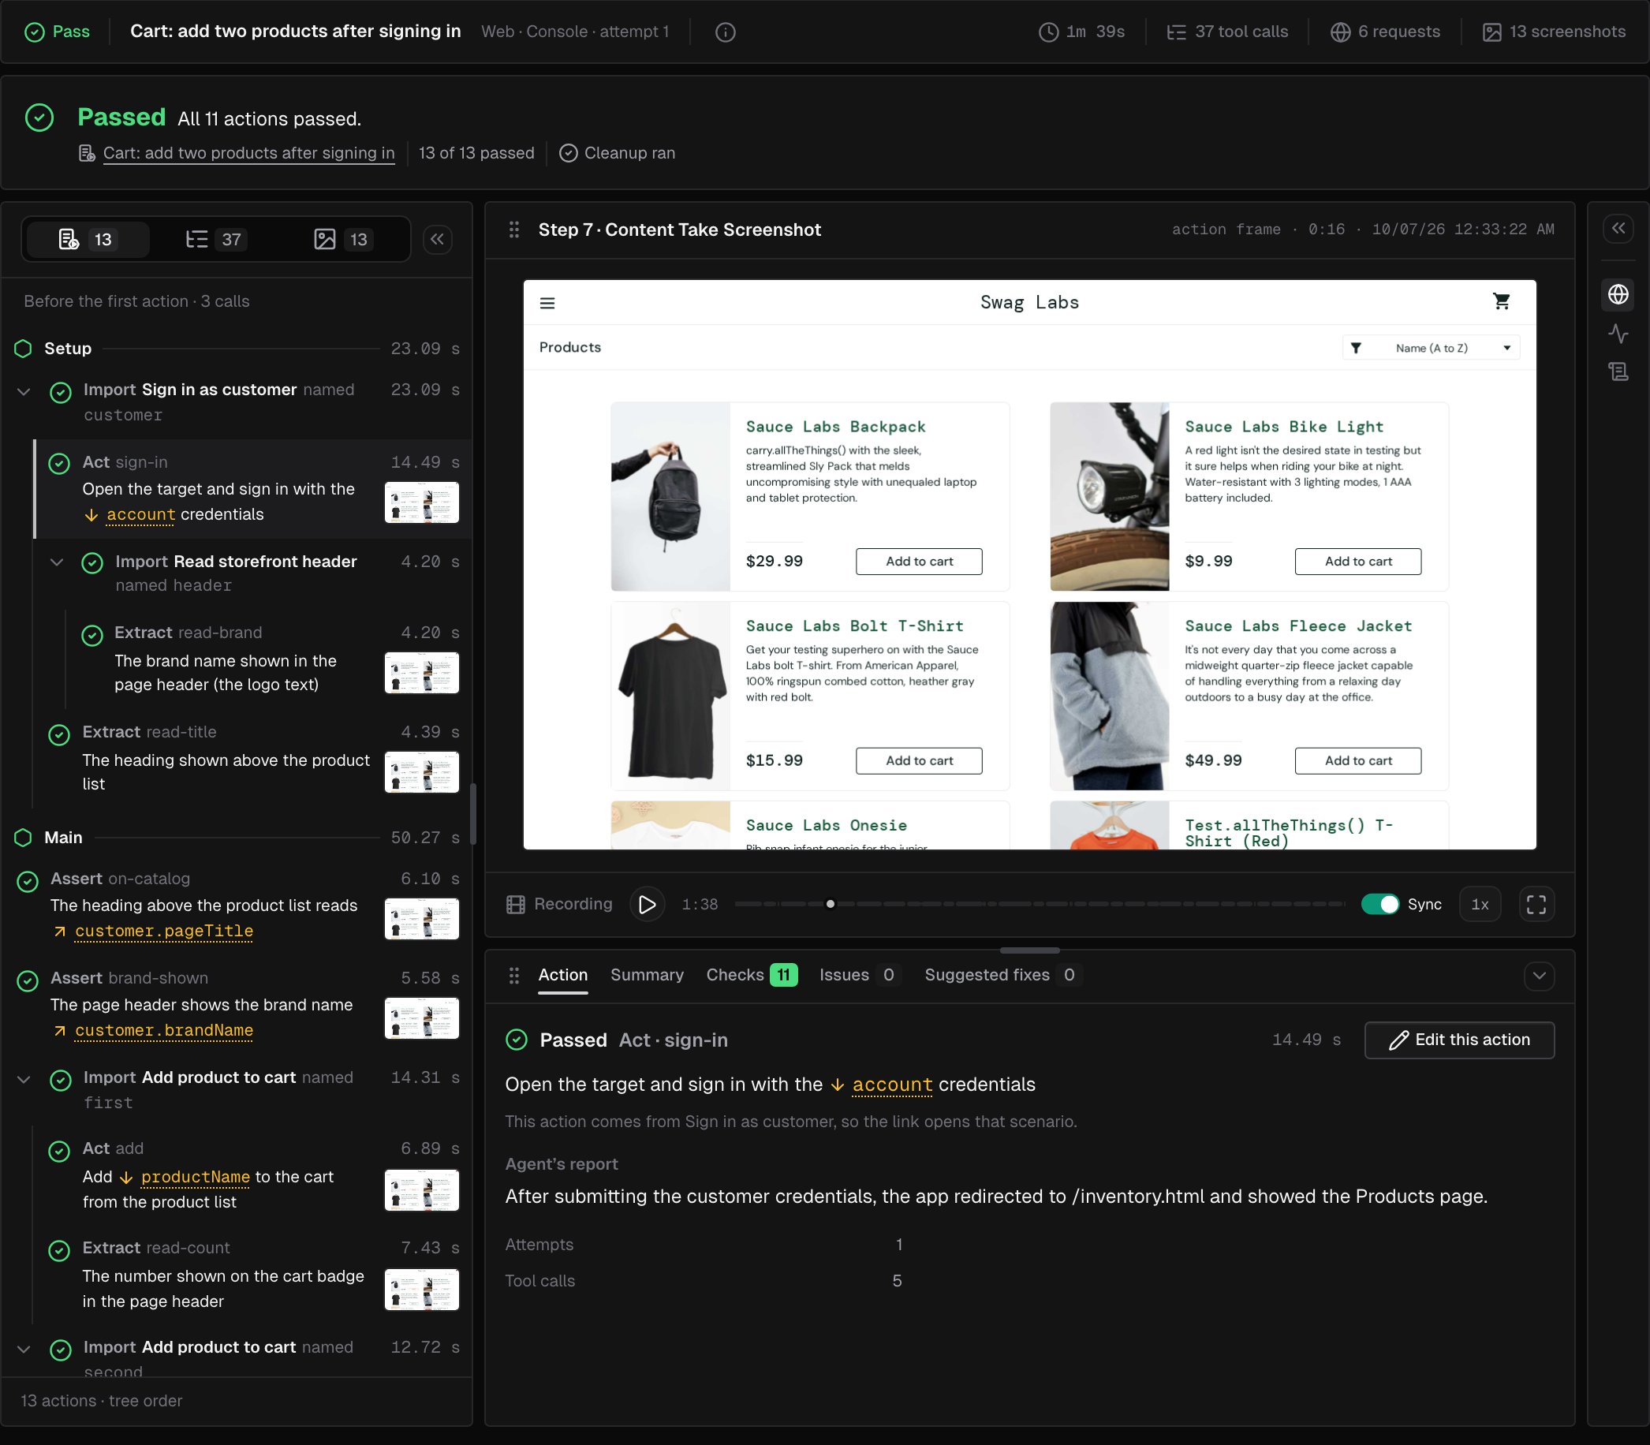Toggle the Sync switch off
Viewport: 1650px width, 1445px height.
click(x=1379, y=904)
